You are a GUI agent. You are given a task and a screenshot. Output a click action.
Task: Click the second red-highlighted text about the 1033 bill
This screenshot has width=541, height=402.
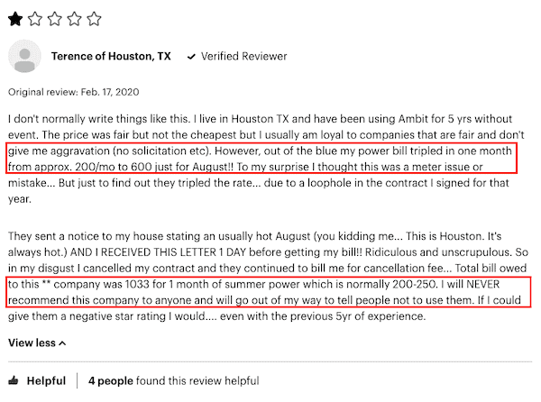[x=269, y=292]
